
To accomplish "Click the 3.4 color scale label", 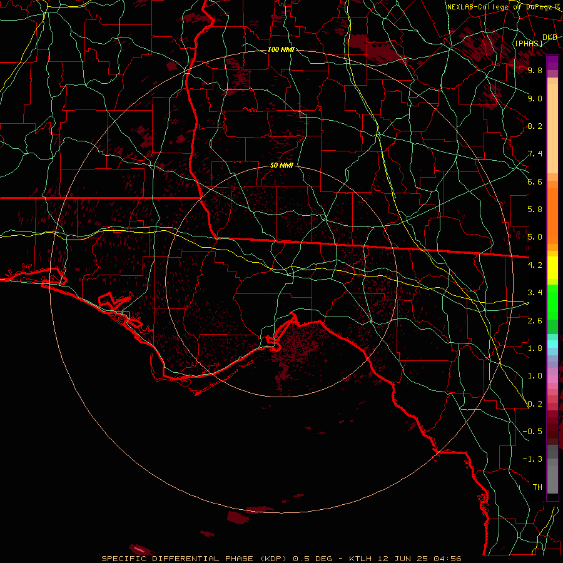I will click(x=535, y=293).
